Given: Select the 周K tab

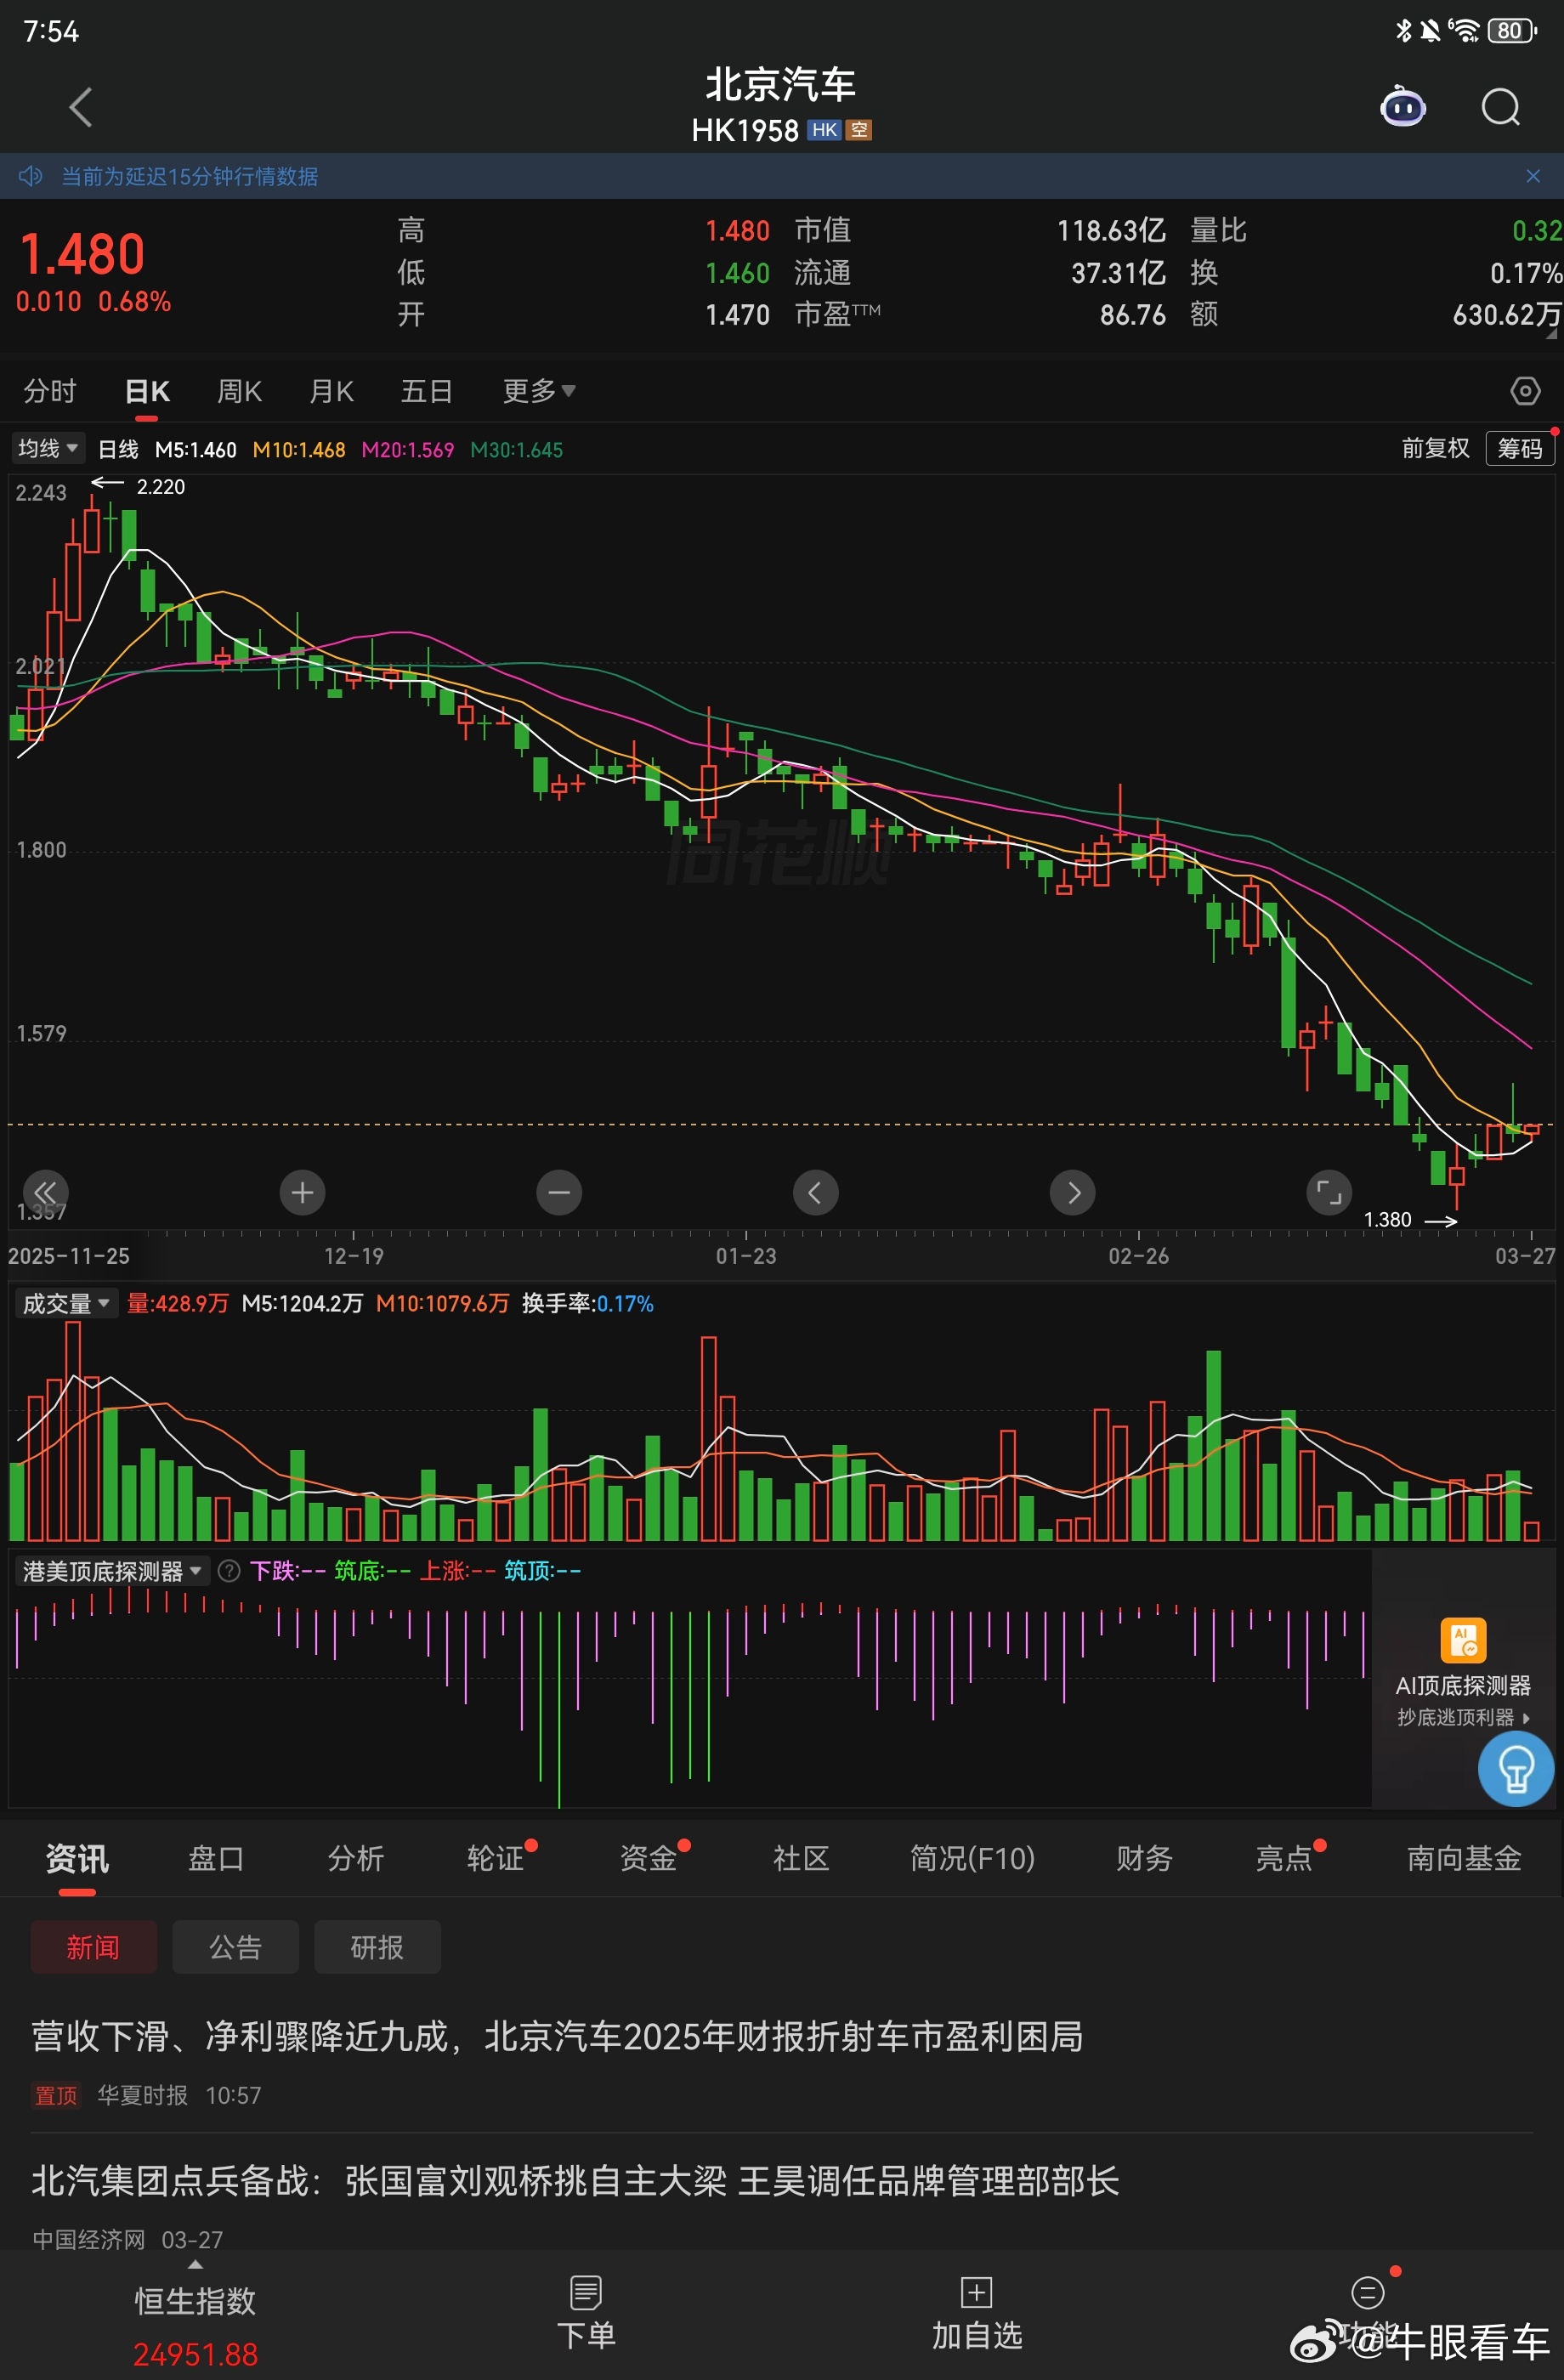Looking at the screenshot, I should [x=240, y=391].
